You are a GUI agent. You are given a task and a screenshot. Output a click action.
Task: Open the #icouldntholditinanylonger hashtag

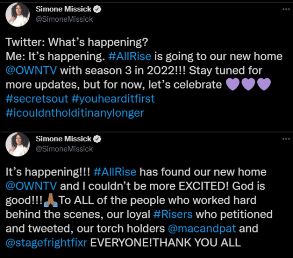tap(75, 113)
